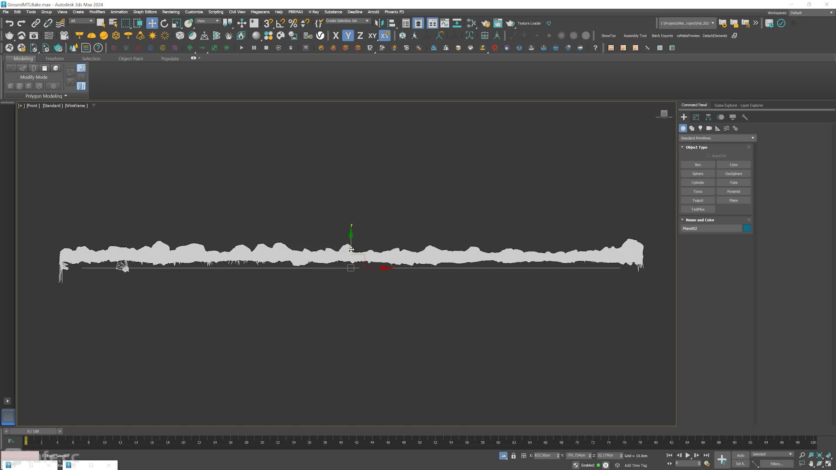Click the Mirror tool icon

click(379, 23)
